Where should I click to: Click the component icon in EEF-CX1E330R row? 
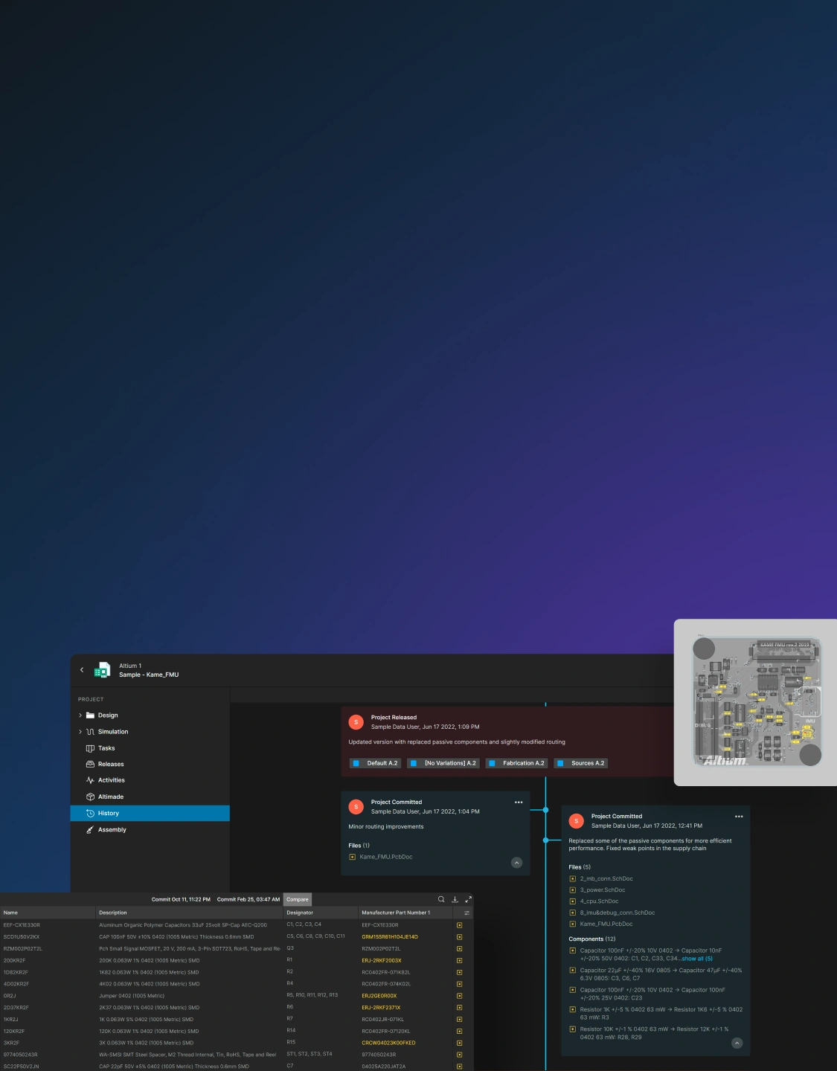coord(459,925)
